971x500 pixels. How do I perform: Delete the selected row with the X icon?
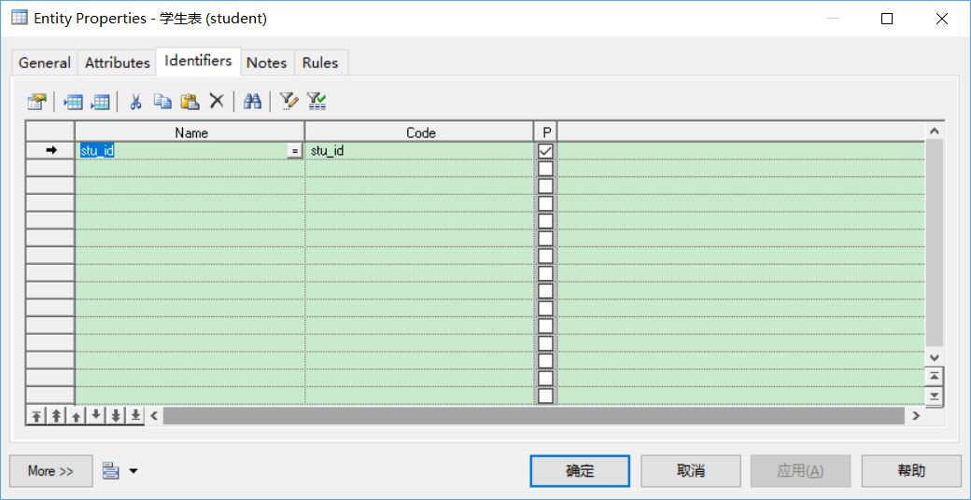(x=216, y=101)
